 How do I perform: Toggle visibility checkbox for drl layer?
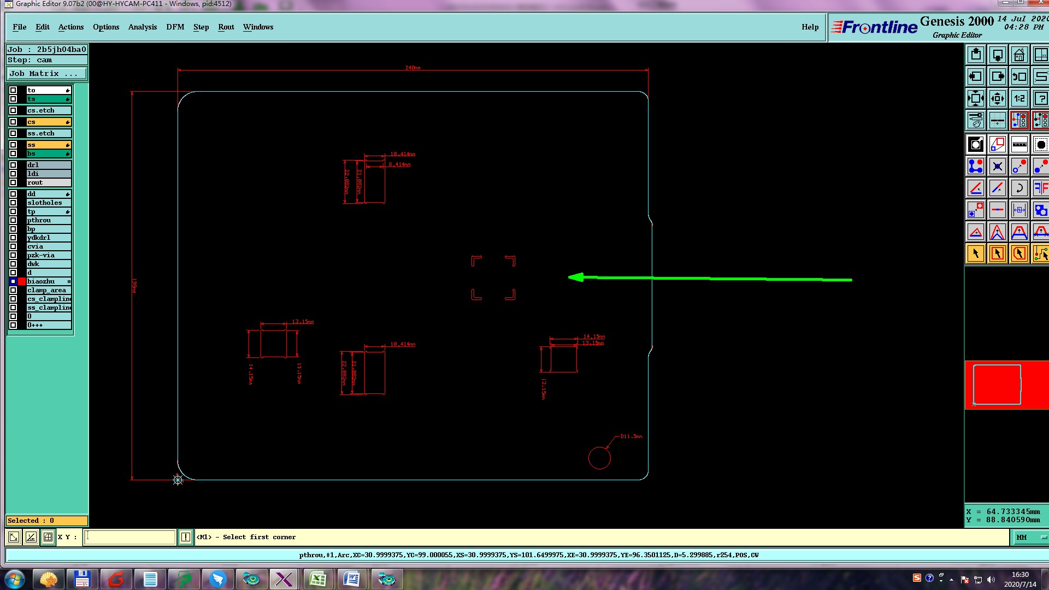13,165
